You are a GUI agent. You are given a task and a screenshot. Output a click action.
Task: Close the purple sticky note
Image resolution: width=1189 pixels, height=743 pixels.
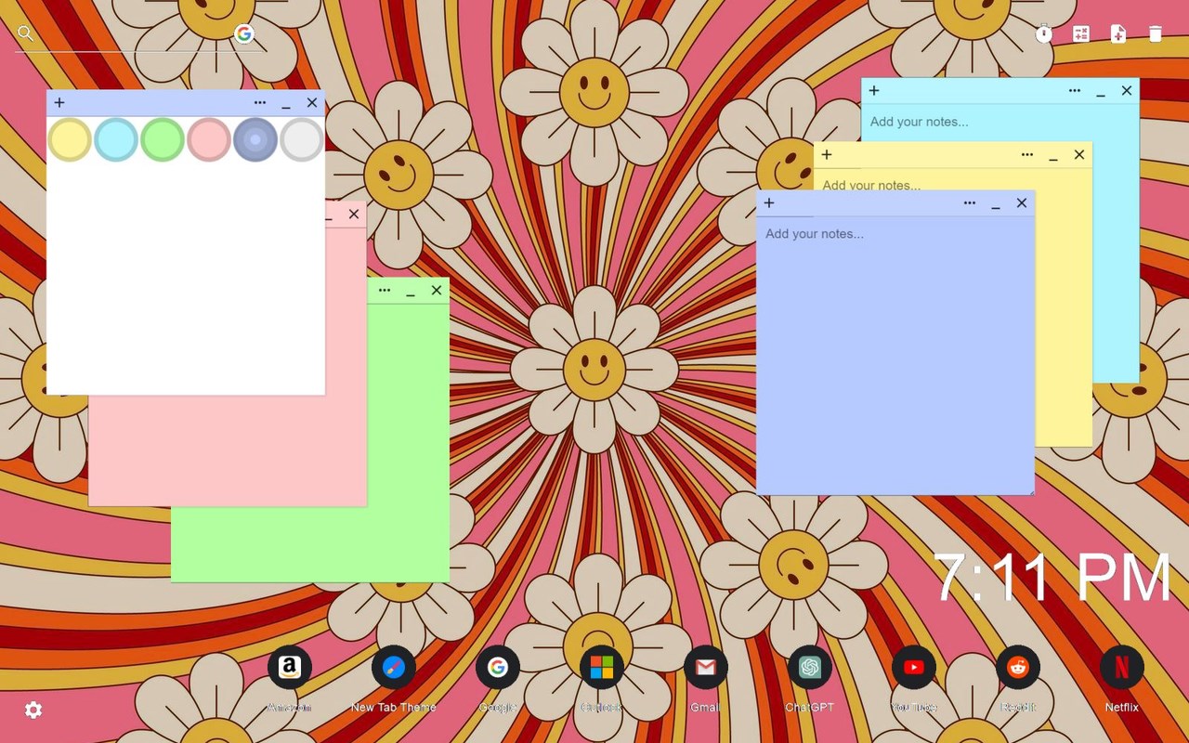(1022, 203)
